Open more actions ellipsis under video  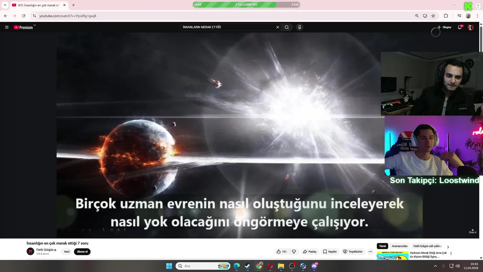coord(370,252)
